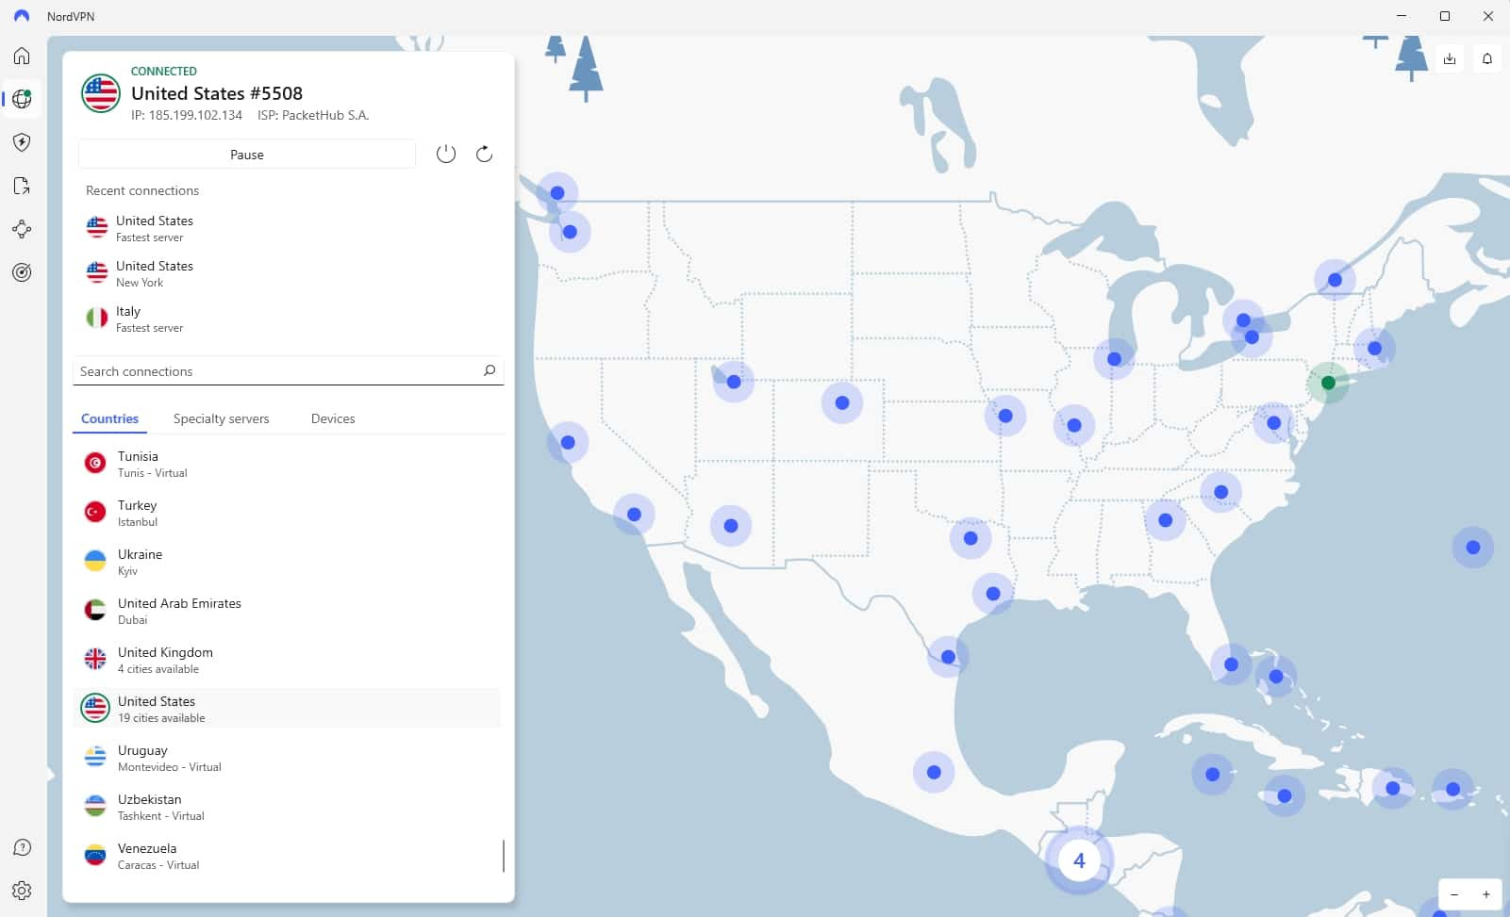Viewport: 1510px width, 917px height.
Task: Zoom out the map with minus button
Action: click(1454, 894)
